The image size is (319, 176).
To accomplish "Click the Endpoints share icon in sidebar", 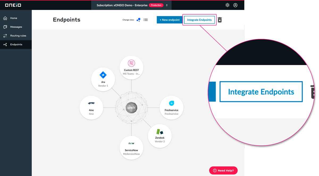I will (5, 44).
